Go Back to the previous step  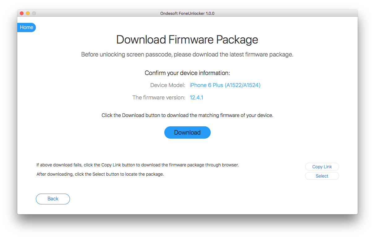[53, 199]
